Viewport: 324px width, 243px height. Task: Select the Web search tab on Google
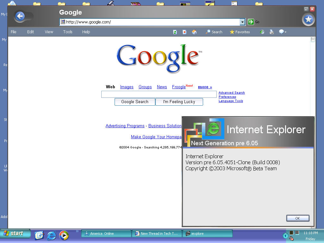pyautogui.click(x=110, y=87)
